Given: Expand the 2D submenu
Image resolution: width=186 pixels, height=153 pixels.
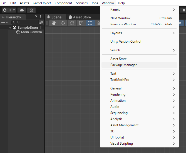Looking at the screenshot, I should (139, 131).
